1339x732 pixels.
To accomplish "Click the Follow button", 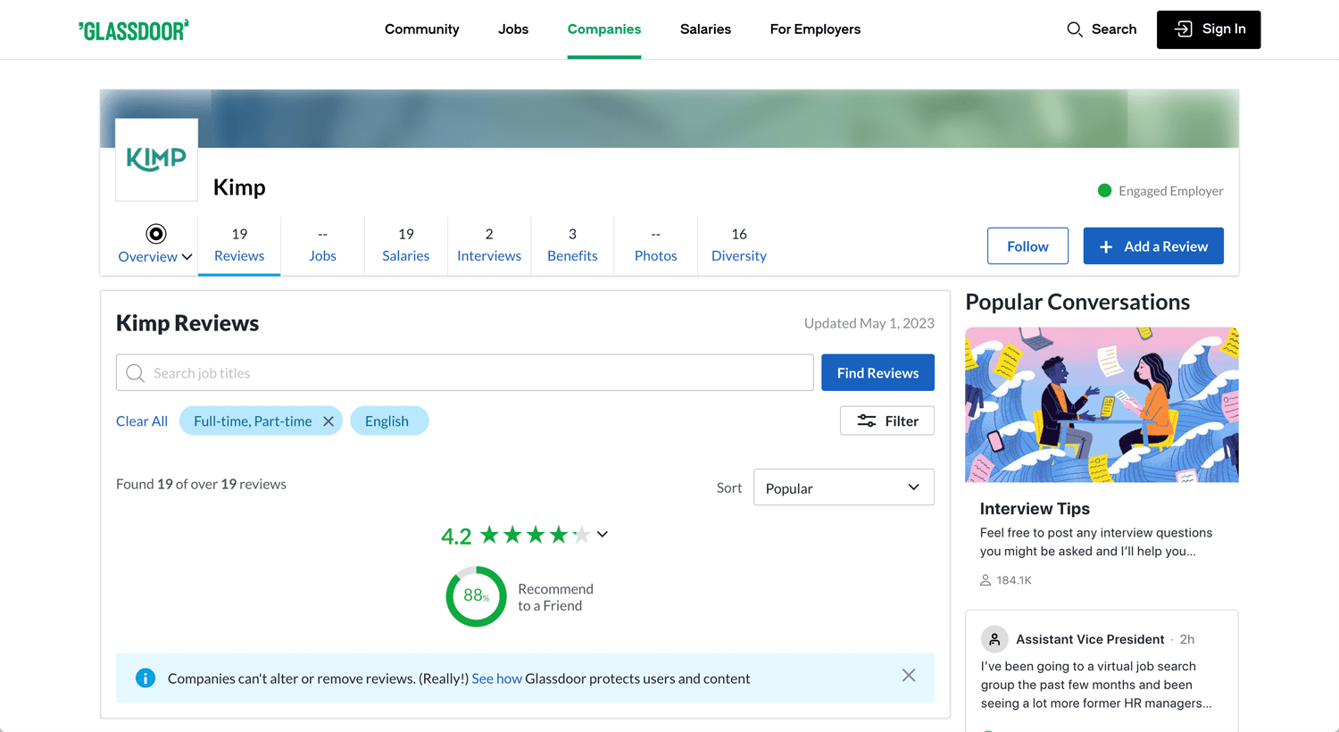I will pyautogui.click(x=1027, y=246).
